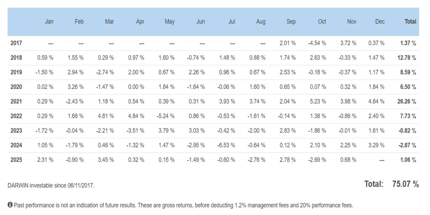Click the Jan column header

tap(49, 21)
